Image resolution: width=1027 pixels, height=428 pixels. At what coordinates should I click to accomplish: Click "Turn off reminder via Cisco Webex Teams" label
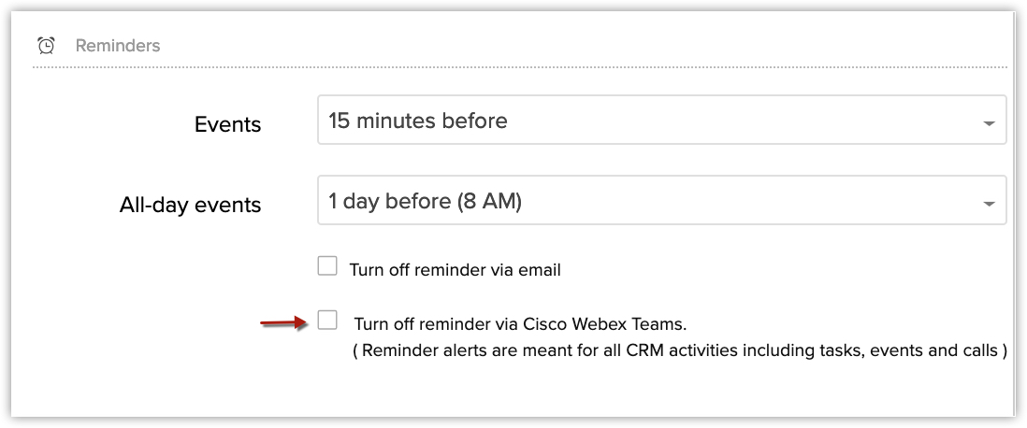pyautogui.click(x=520, y=324)
